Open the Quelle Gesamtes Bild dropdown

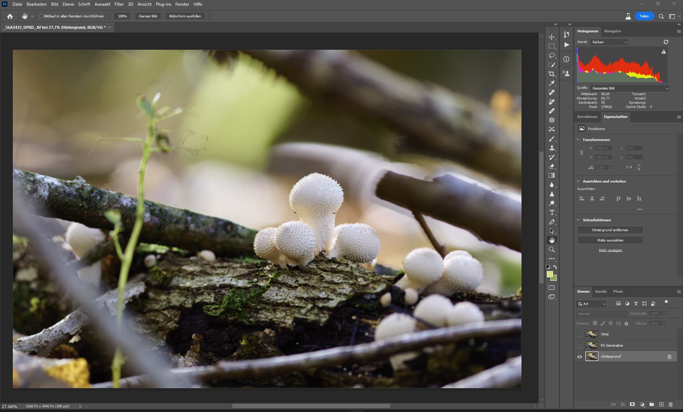[629, 88]
